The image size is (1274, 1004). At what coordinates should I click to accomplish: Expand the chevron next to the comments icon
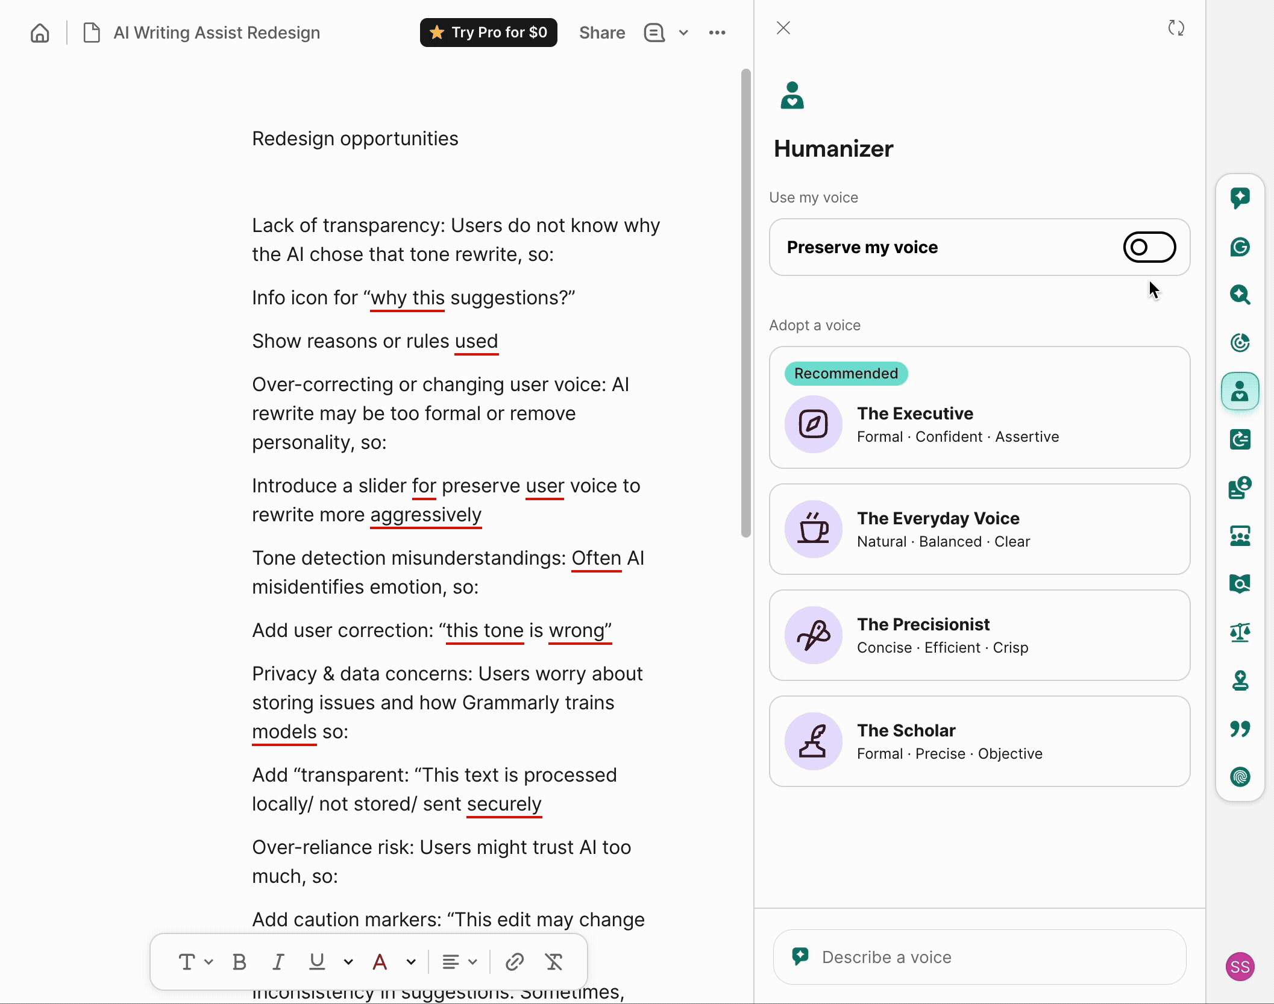click(683, 33)
